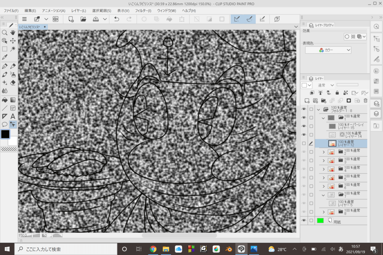Select the Move (hand) tool
The image size is (383, 255).
point(13,33)
